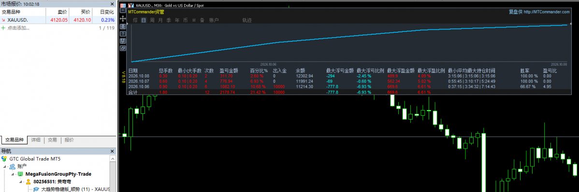Select the 周 weekly period tab

(152, 20)
